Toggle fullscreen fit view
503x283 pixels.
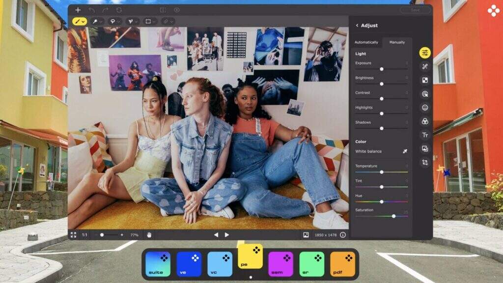(x=73, y=235)
